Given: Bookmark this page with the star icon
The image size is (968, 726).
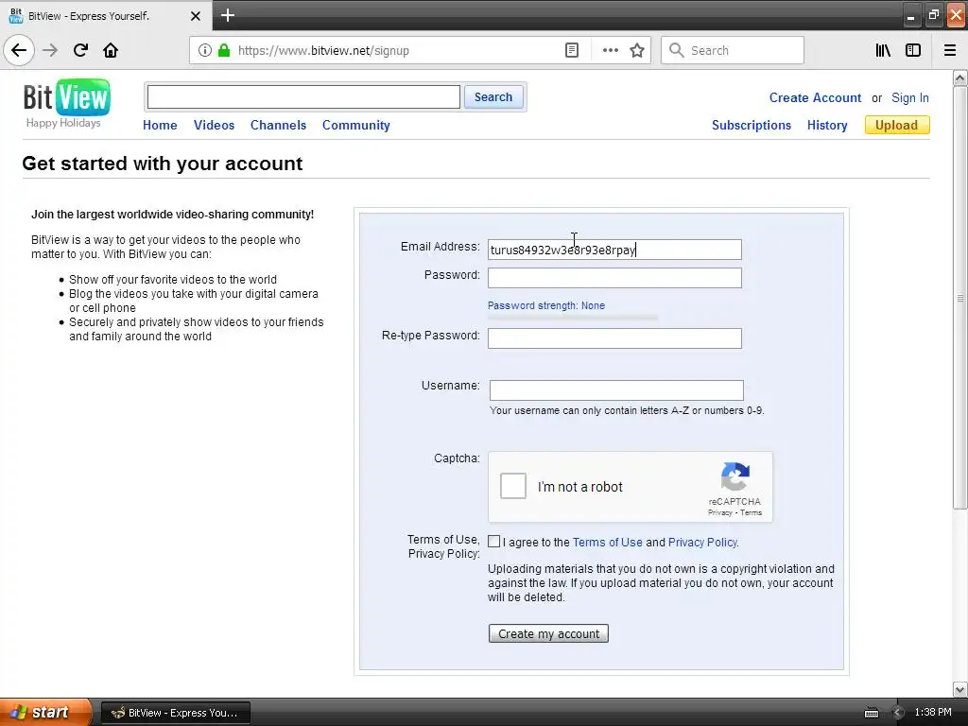Looking at the screenshot, I should click(637, 50).
